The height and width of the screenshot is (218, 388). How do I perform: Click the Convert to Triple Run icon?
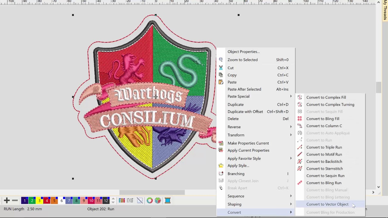[x=300, y=147]
